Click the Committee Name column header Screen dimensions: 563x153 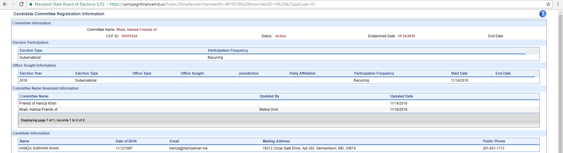coord(34,96)
